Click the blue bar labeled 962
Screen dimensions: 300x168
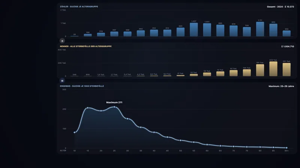[273, 30]
